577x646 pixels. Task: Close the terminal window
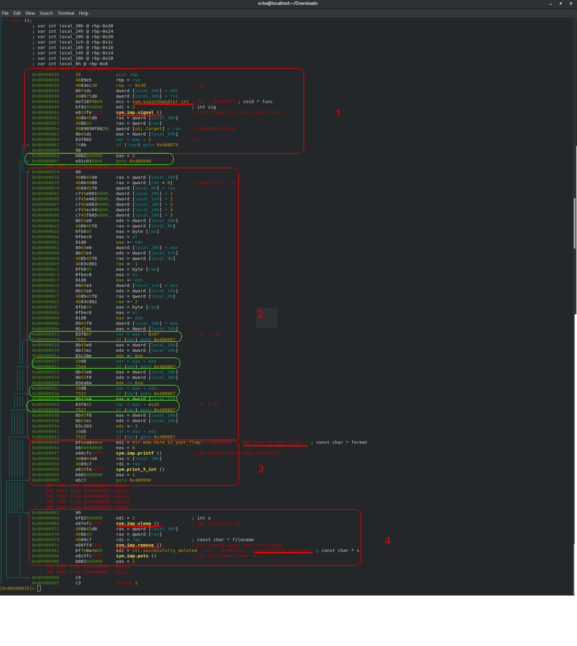(570, 3)
